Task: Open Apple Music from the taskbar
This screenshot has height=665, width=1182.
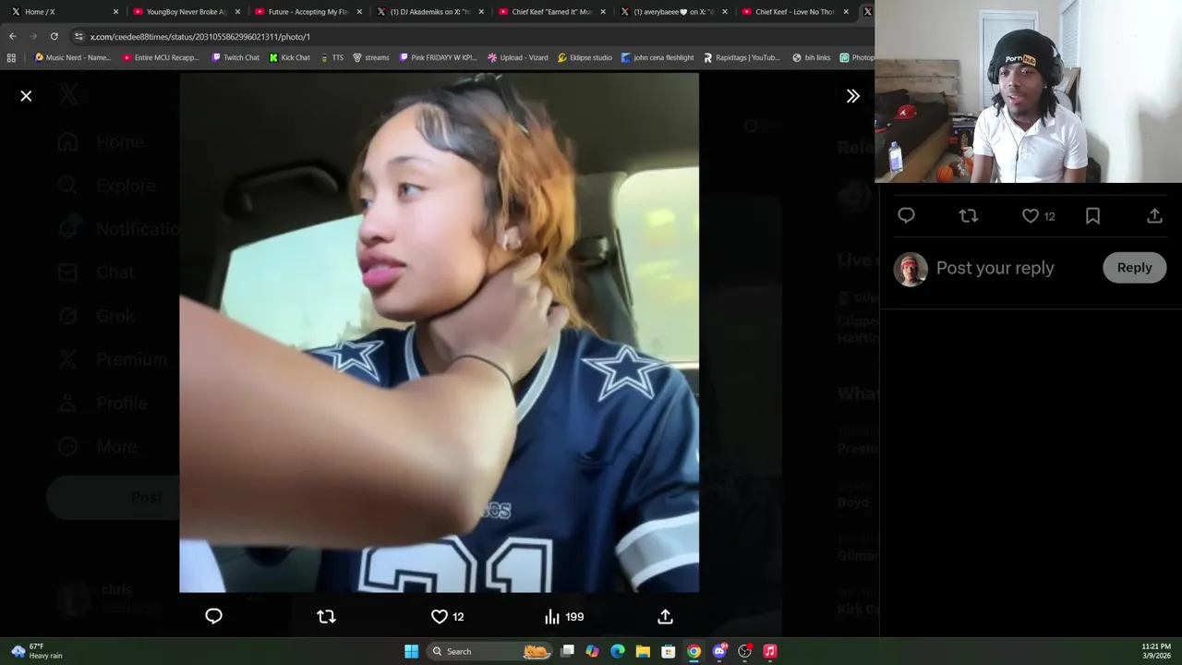Action: (x=770, y=651)
